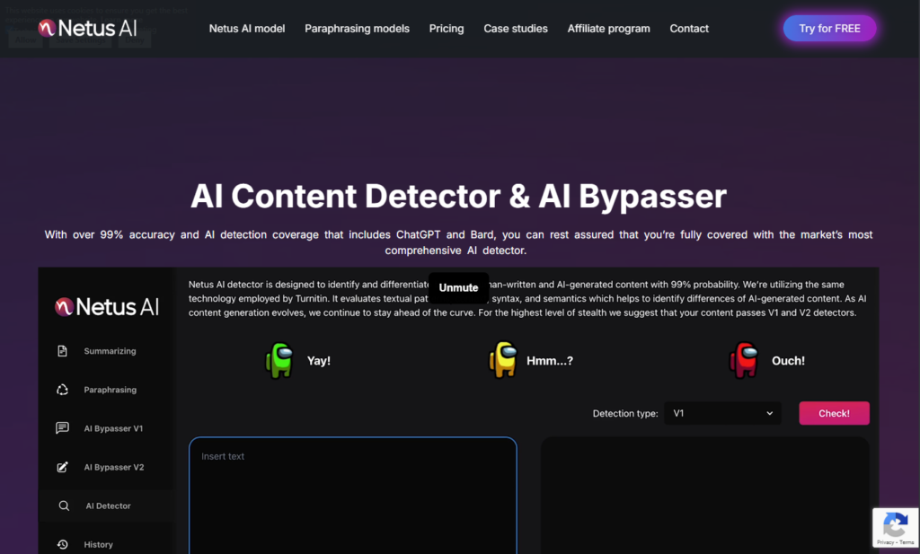Click inside the Insert text box
This screenshot has width=920, height=554.
[x=352, y=494]
